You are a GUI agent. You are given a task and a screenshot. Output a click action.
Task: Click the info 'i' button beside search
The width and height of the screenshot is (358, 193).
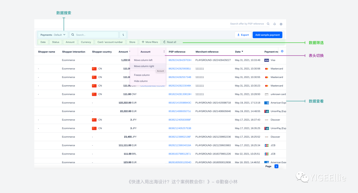(123, 35)
